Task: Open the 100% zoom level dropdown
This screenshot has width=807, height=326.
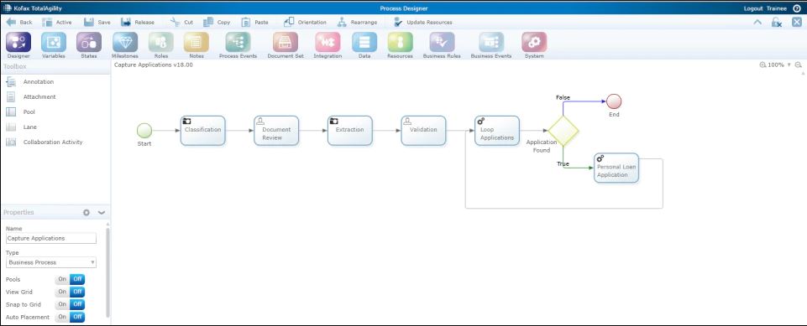Action: coord(789,65)
